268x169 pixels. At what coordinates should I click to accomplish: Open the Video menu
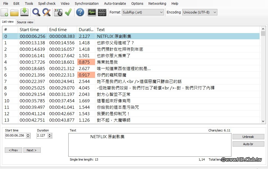[65, 3]
